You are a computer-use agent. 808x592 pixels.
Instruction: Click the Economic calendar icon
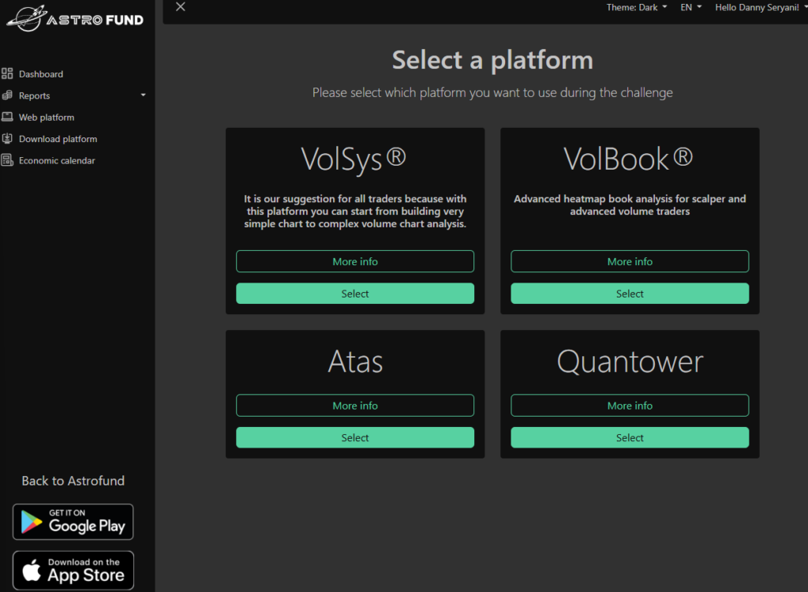click(x=7, y=160)
